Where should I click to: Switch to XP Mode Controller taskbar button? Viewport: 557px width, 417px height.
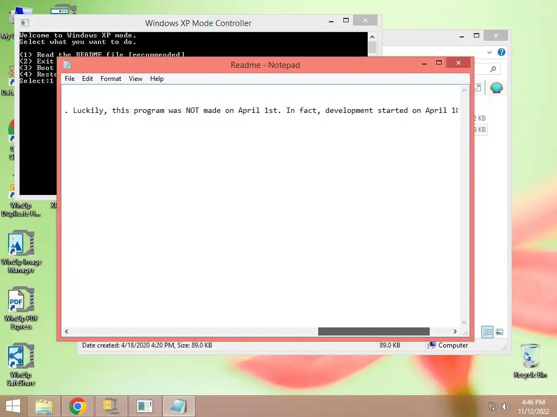pyautogui.click(x=145, y=406)
